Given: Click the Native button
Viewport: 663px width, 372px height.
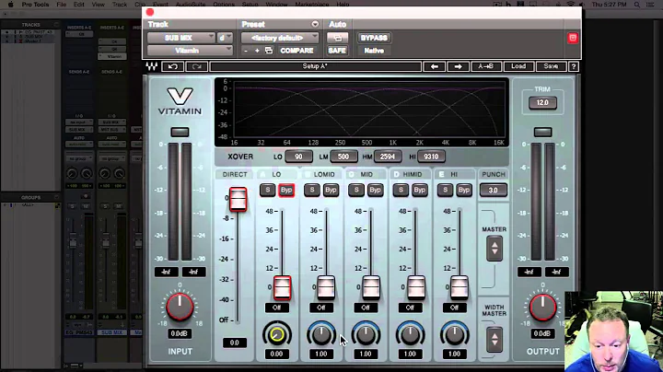Looking at the screenshot, I should (x=374, y=51).
